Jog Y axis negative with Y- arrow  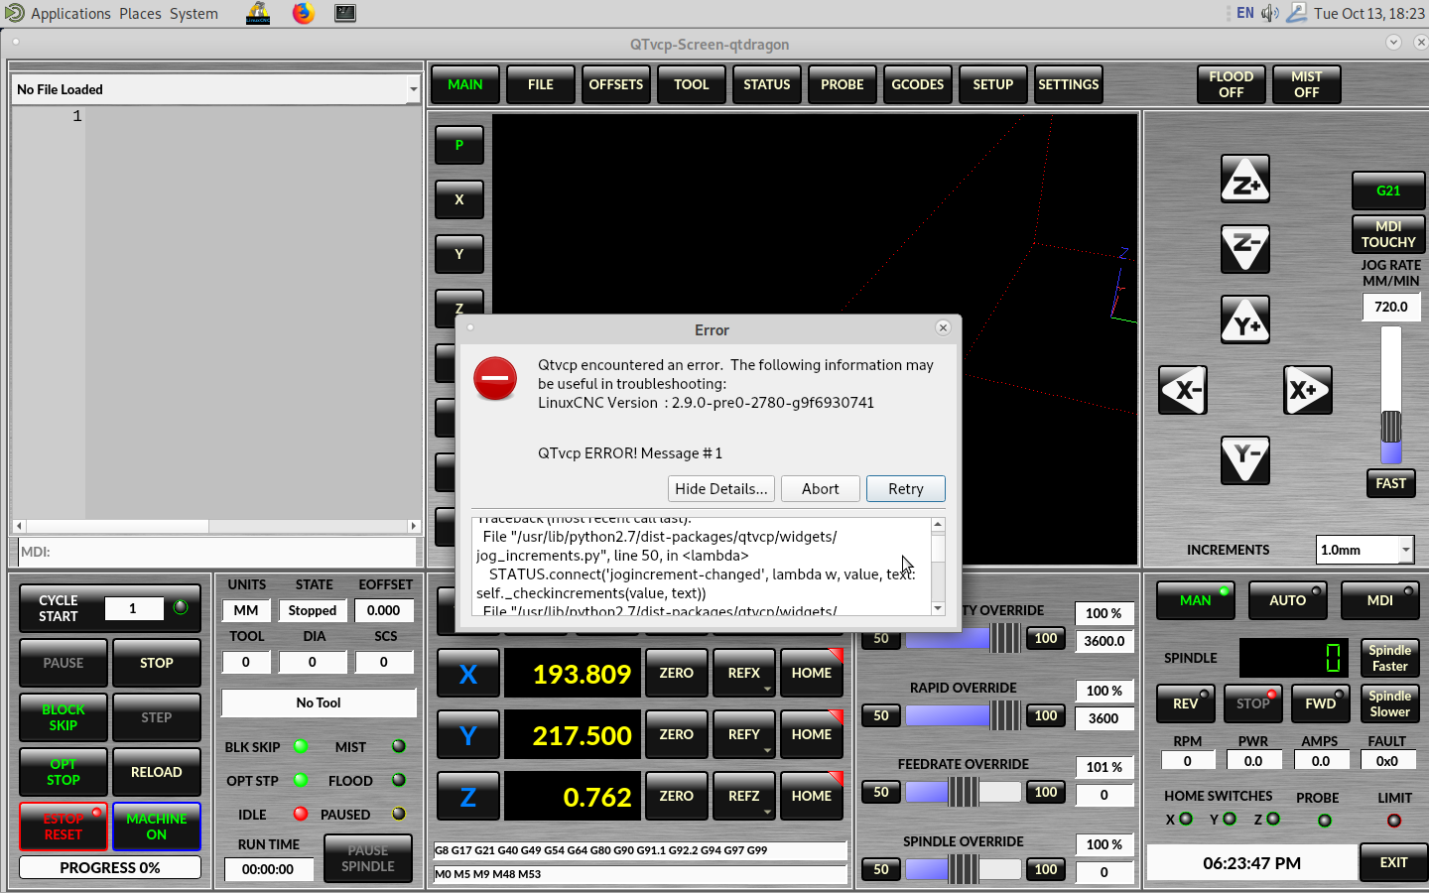pos(1245,459)
